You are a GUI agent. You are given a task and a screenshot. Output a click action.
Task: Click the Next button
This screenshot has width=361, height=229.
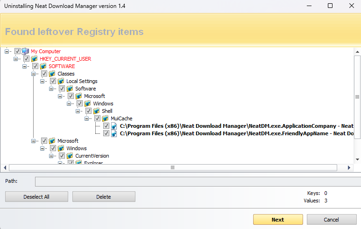tap(277, 220)
